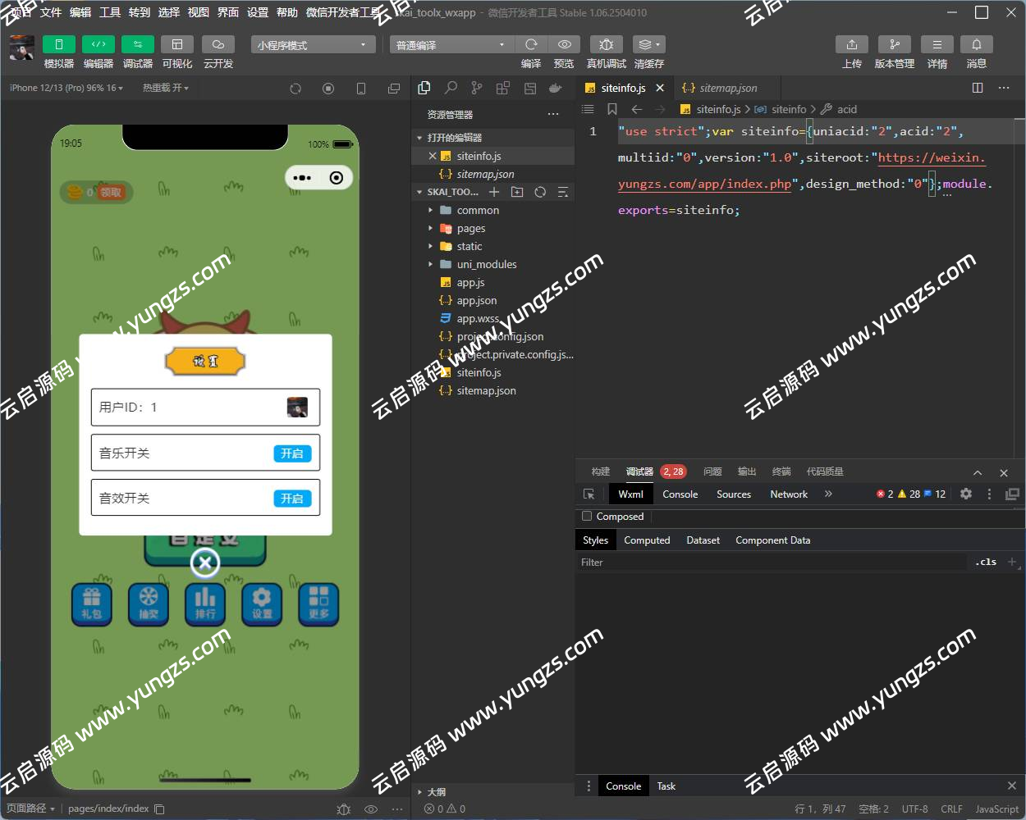Click the Simulator toggle icon in toolbar
This screenshot has height=820, width=1026.
click(58, 44)
